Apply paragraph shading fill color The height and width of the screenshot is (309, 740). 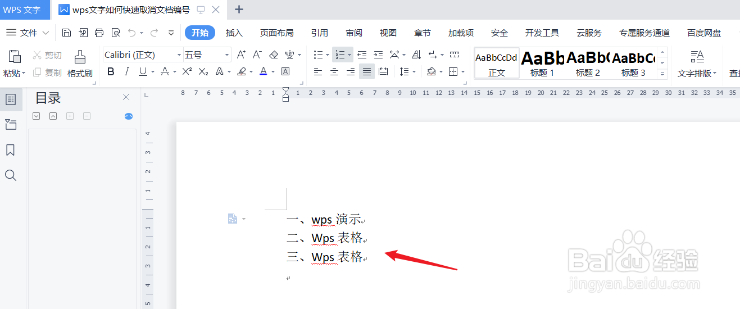pos(432,71)
